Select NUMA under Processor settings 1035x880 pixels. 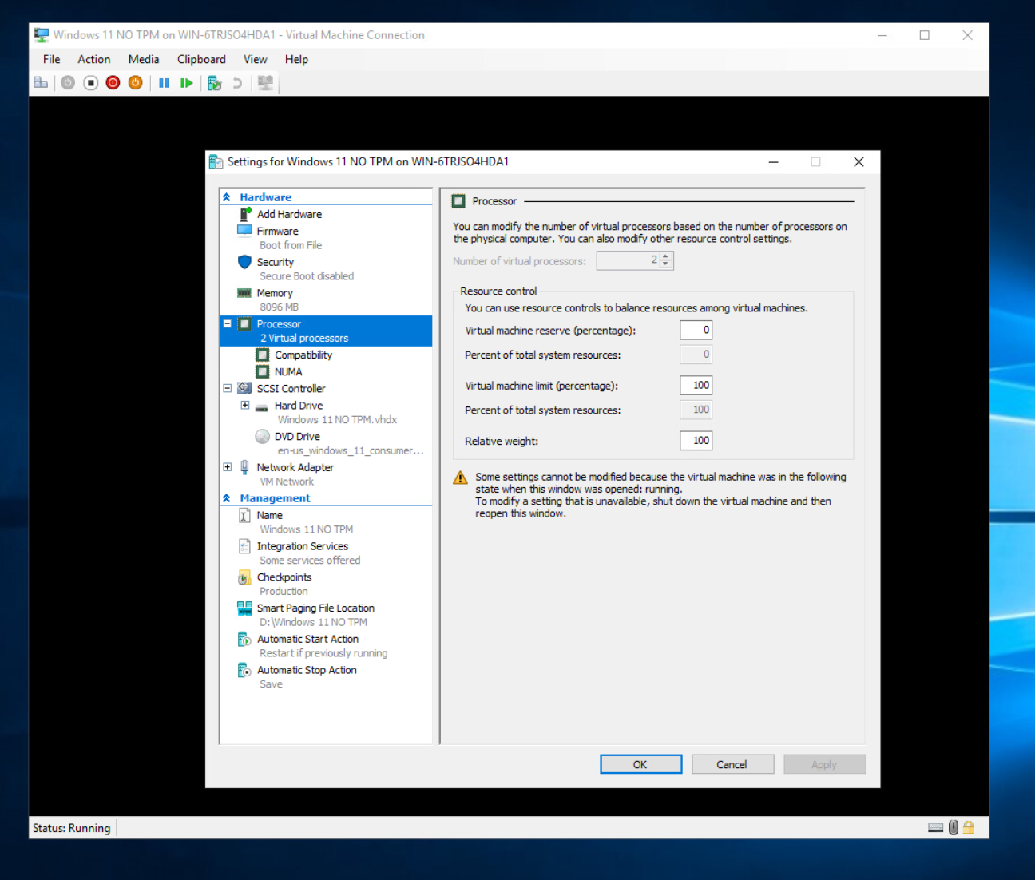coord(287,371)
